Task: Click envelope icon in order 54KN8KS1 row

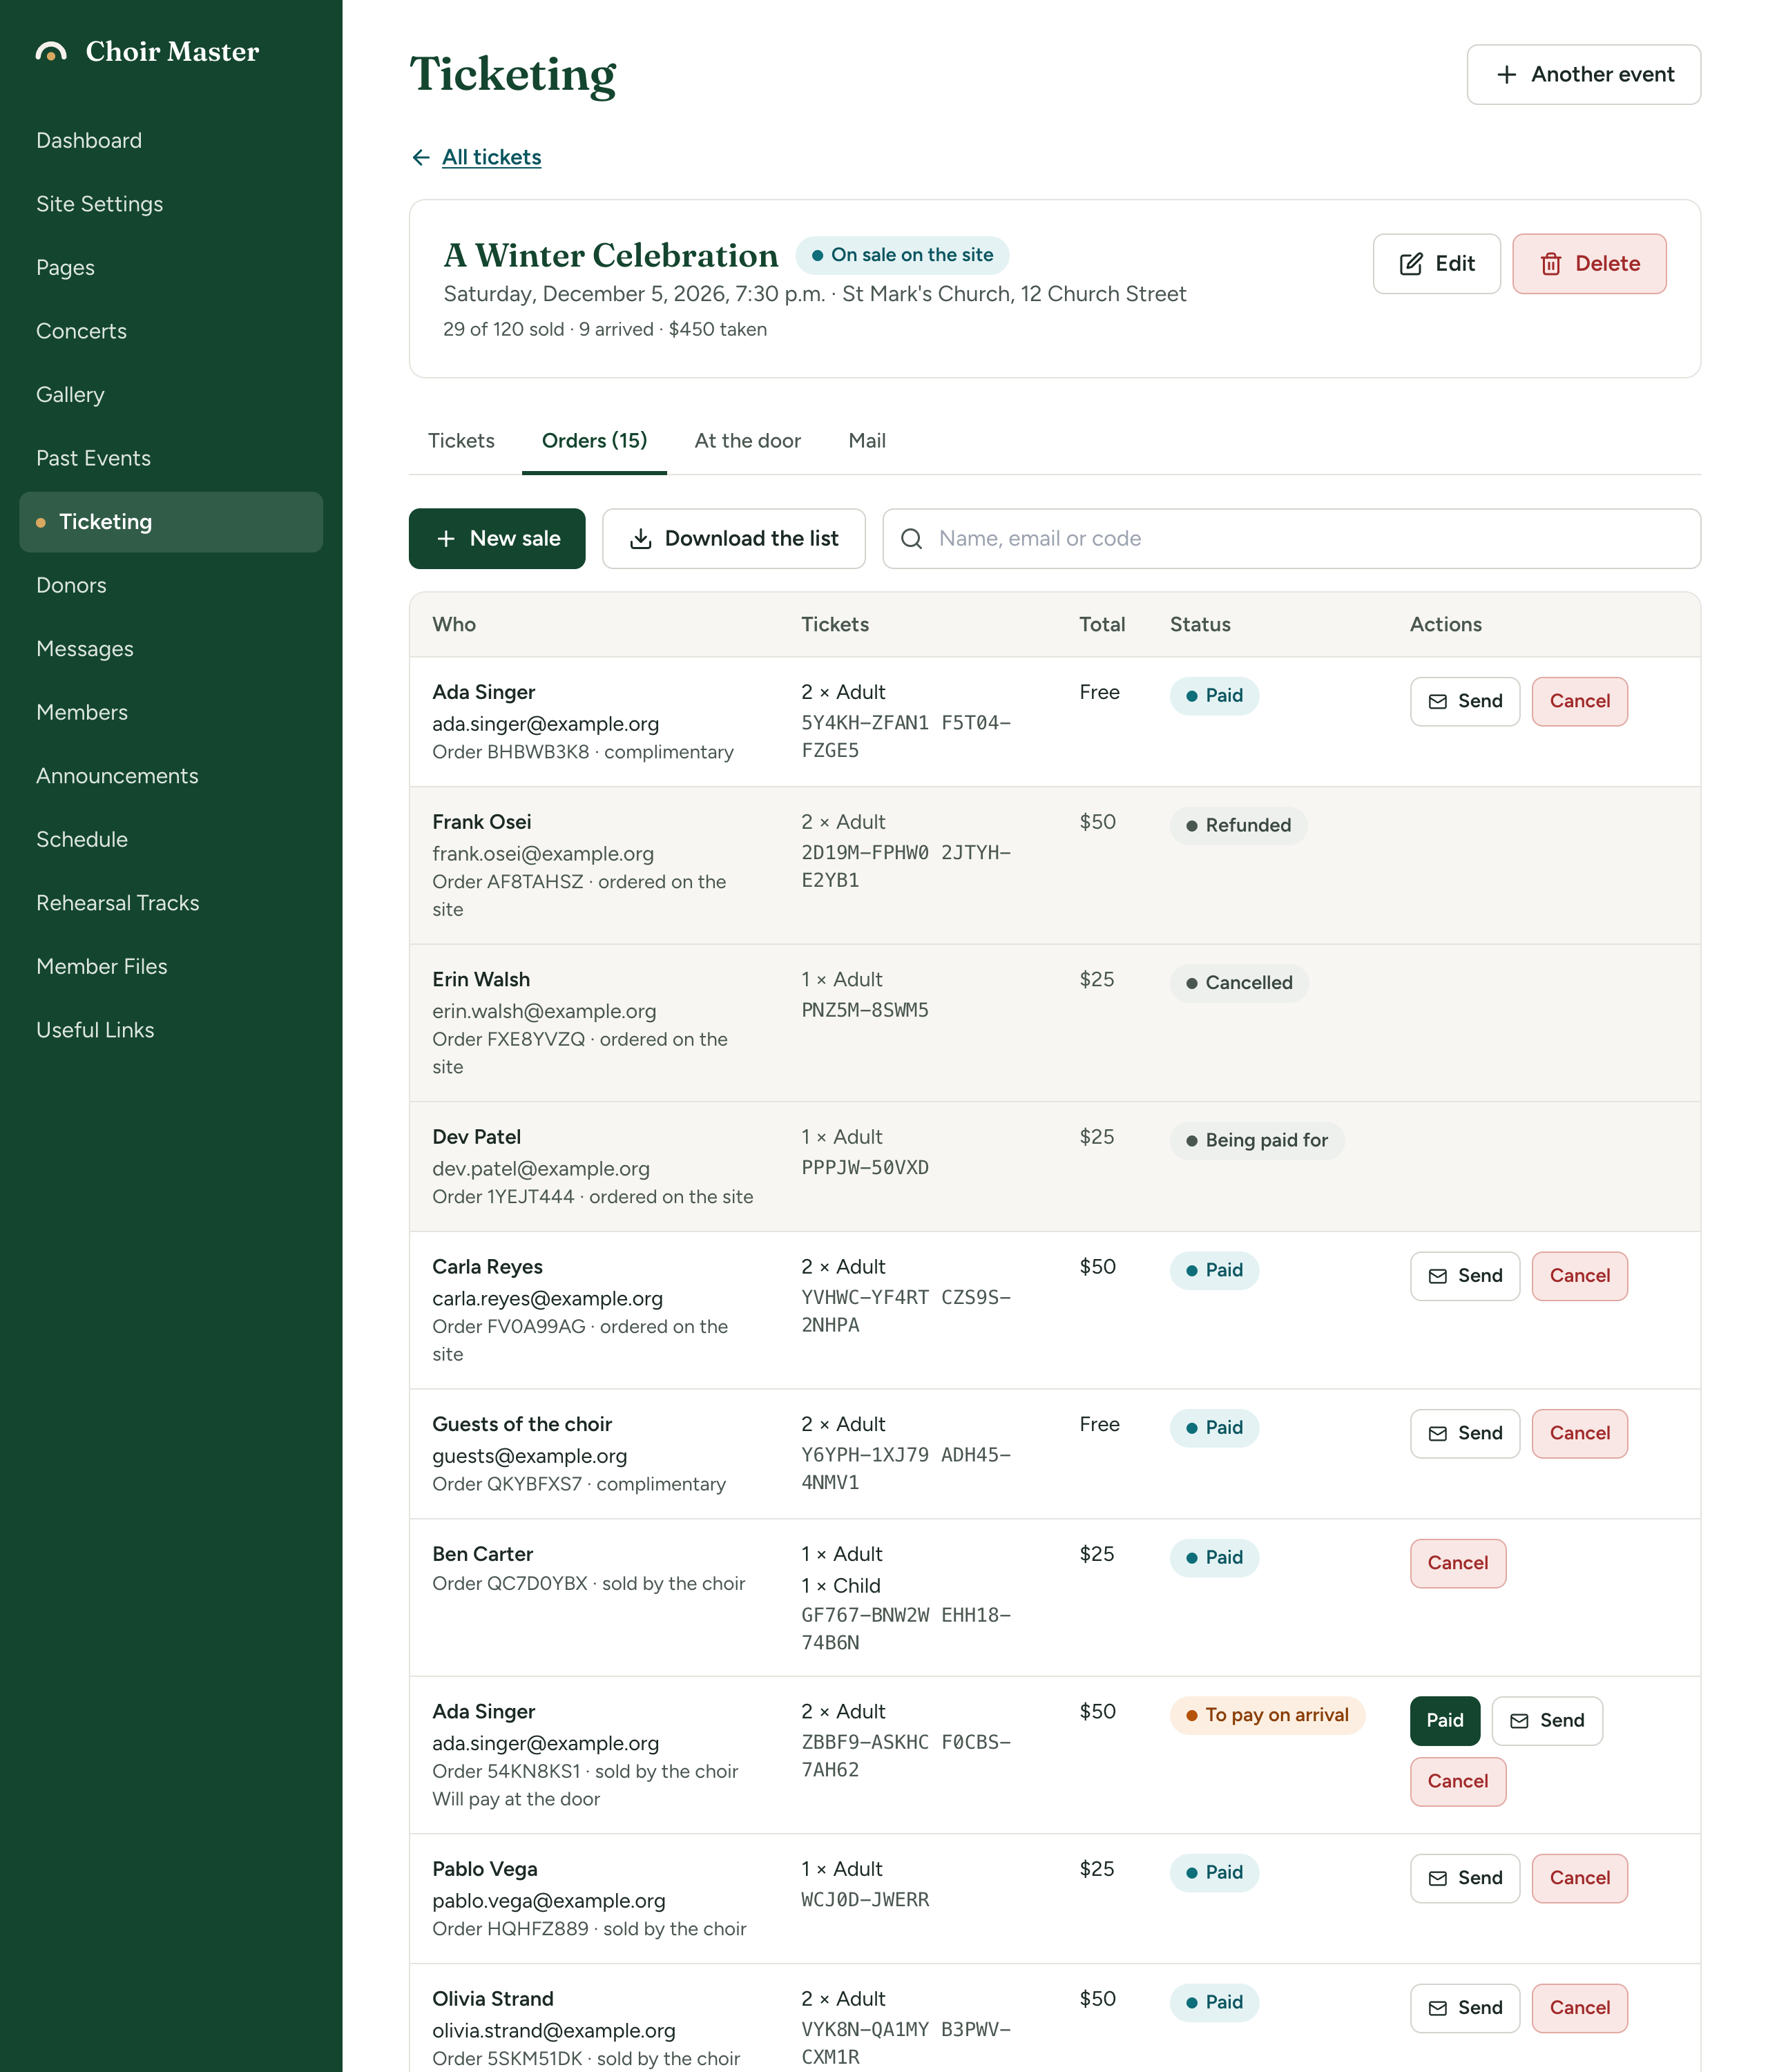Action: [1519, 1721]
